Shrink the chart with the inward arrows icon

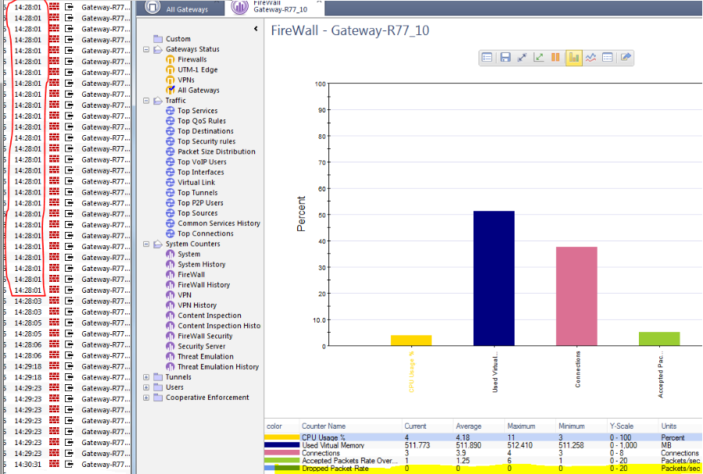click(x=522, y=57)
